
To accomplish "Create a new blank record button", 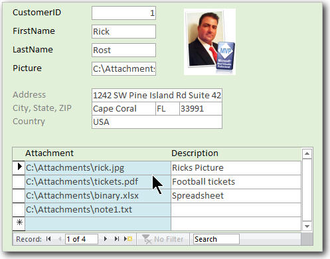I will pyautogui.click(x=128, y=239).
